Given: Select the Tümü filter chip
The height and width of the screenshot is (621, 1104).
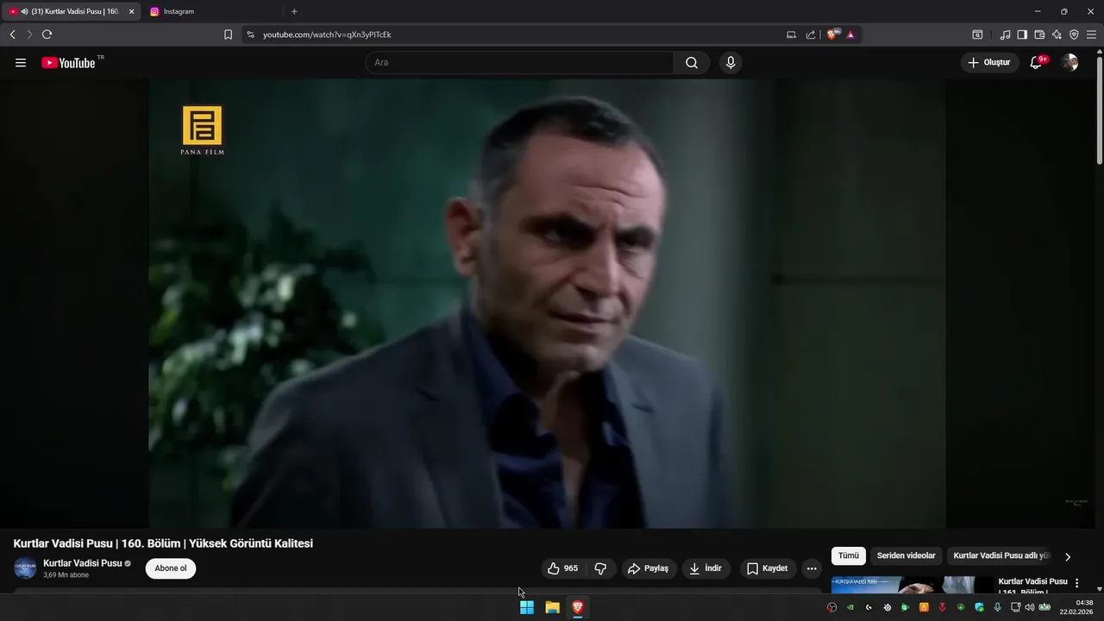Looking at the screenshot, I should pyautogui.click(x=849, y=556).
